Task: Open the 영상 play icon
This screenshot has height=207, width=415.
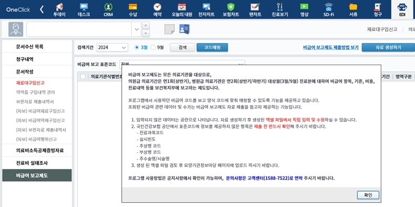Action: (304, 9)
